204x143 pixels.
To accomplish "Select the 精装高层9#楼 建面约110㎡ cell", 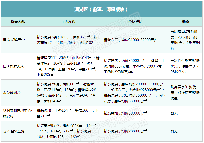I will point(68,131).
